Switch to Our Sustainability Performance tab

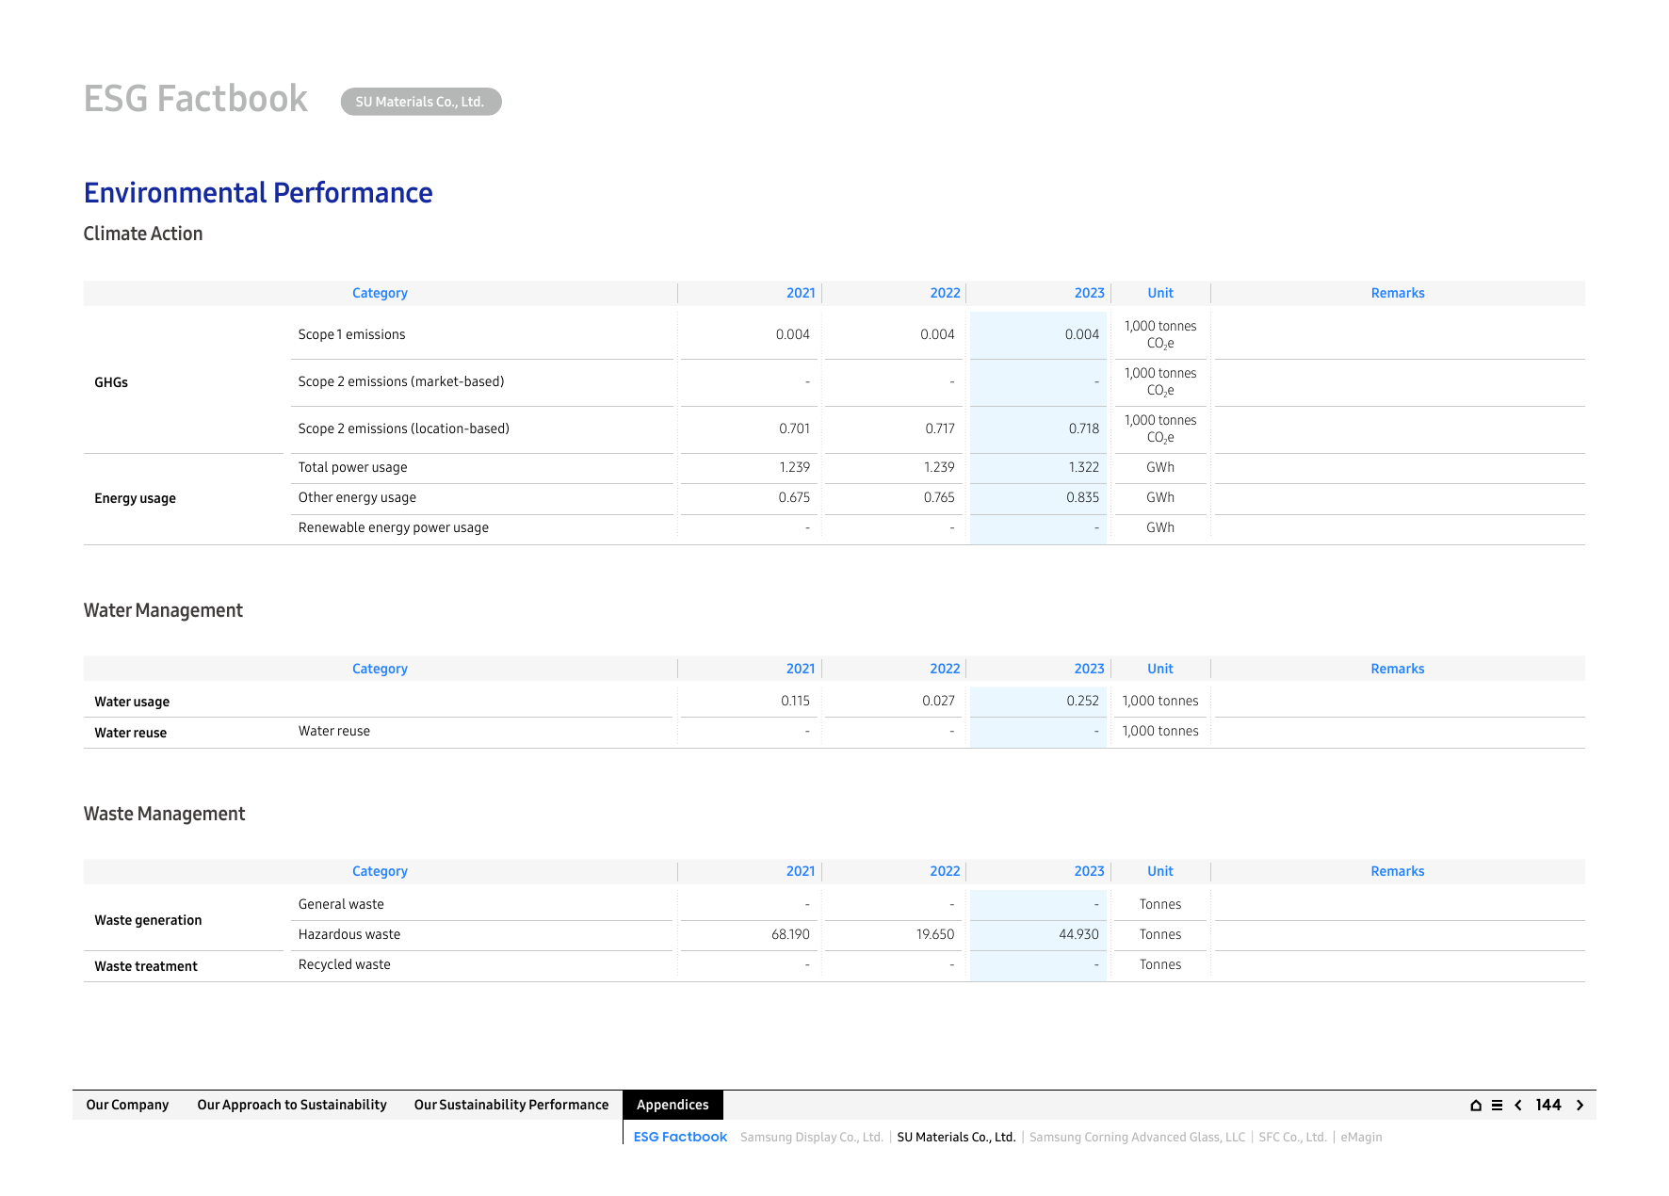pos(511,1105)
